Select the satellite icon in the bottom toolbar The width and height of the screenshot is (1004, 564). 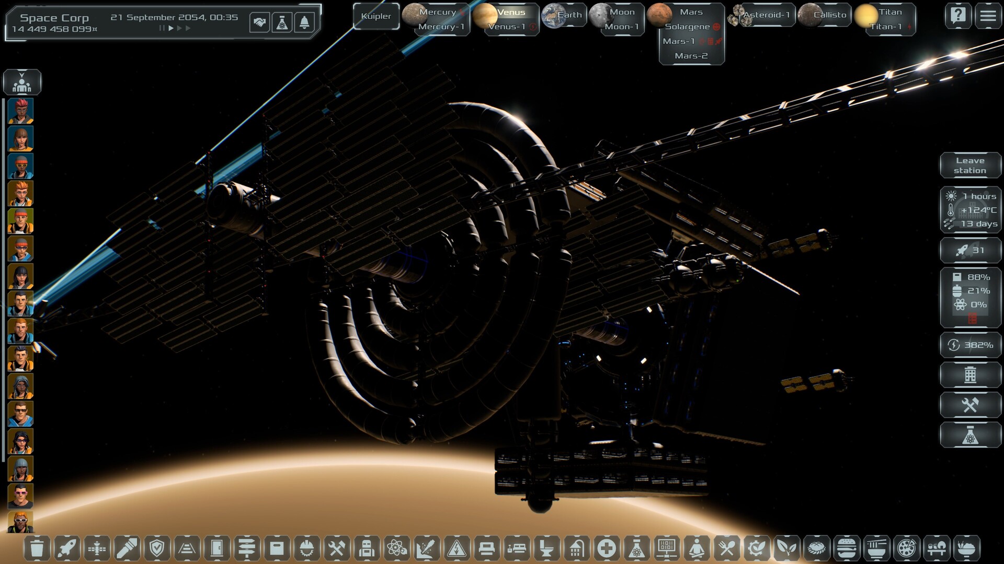[x=97, y=548]
